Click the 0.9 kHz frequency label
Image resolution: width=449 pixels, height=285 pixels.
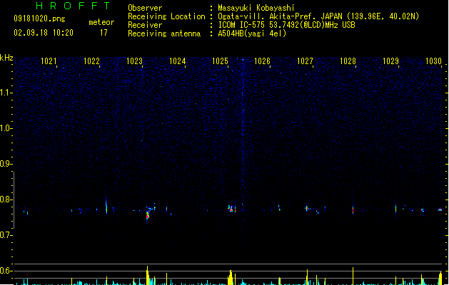[x=6, y=164]
